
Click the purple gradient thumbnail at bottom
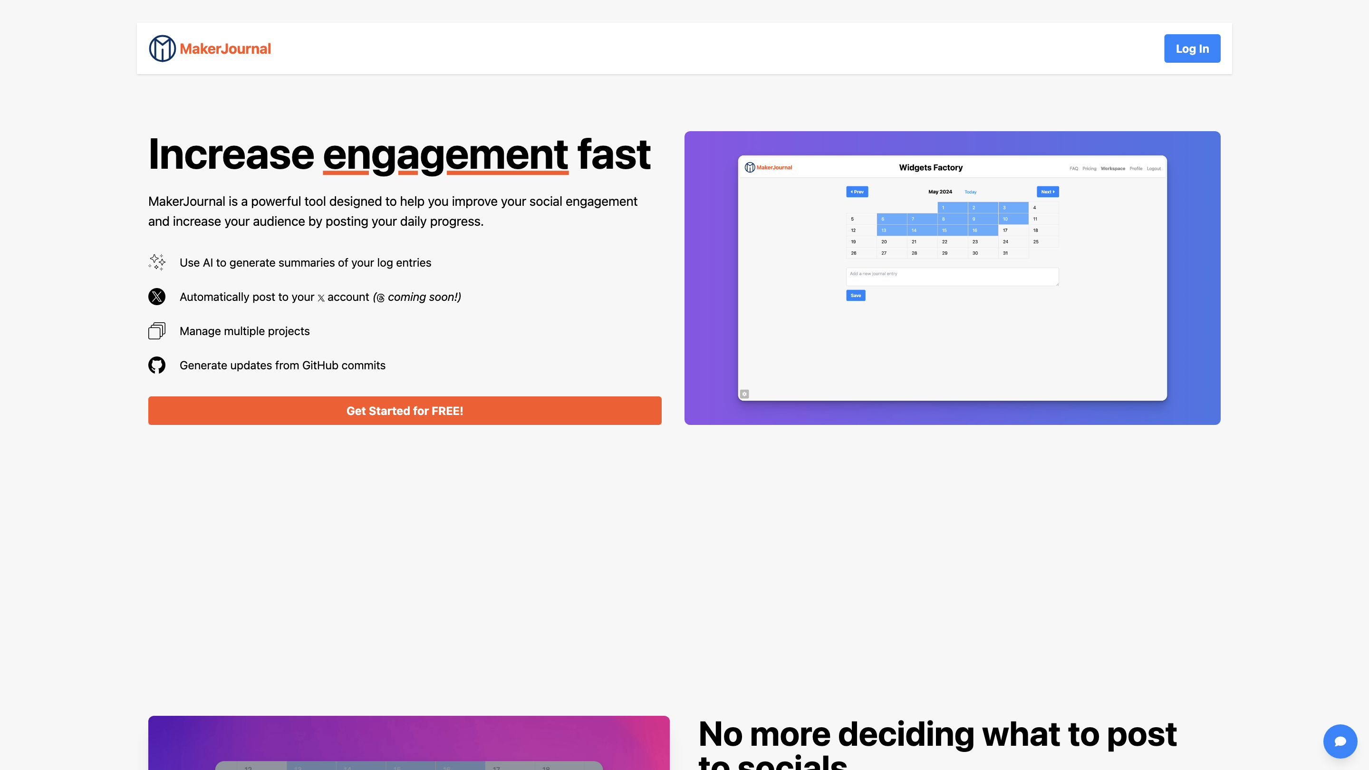pyautogui.click(x=408, y=742)
